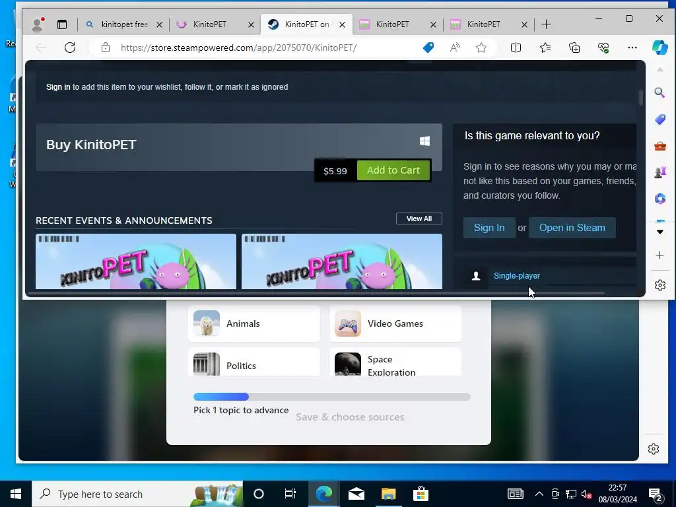The height and width of the screenshot is (507, 676).
Task: Open a new browser tab
Action: tap(546, 24)
